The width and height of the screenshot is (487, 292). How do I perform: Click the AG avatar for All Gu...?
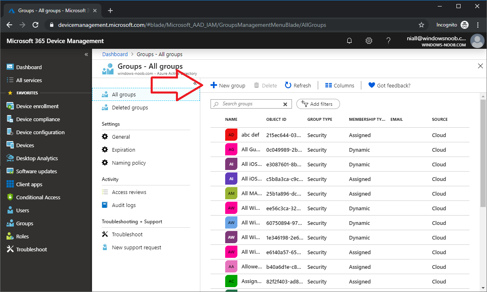point(231,150)
